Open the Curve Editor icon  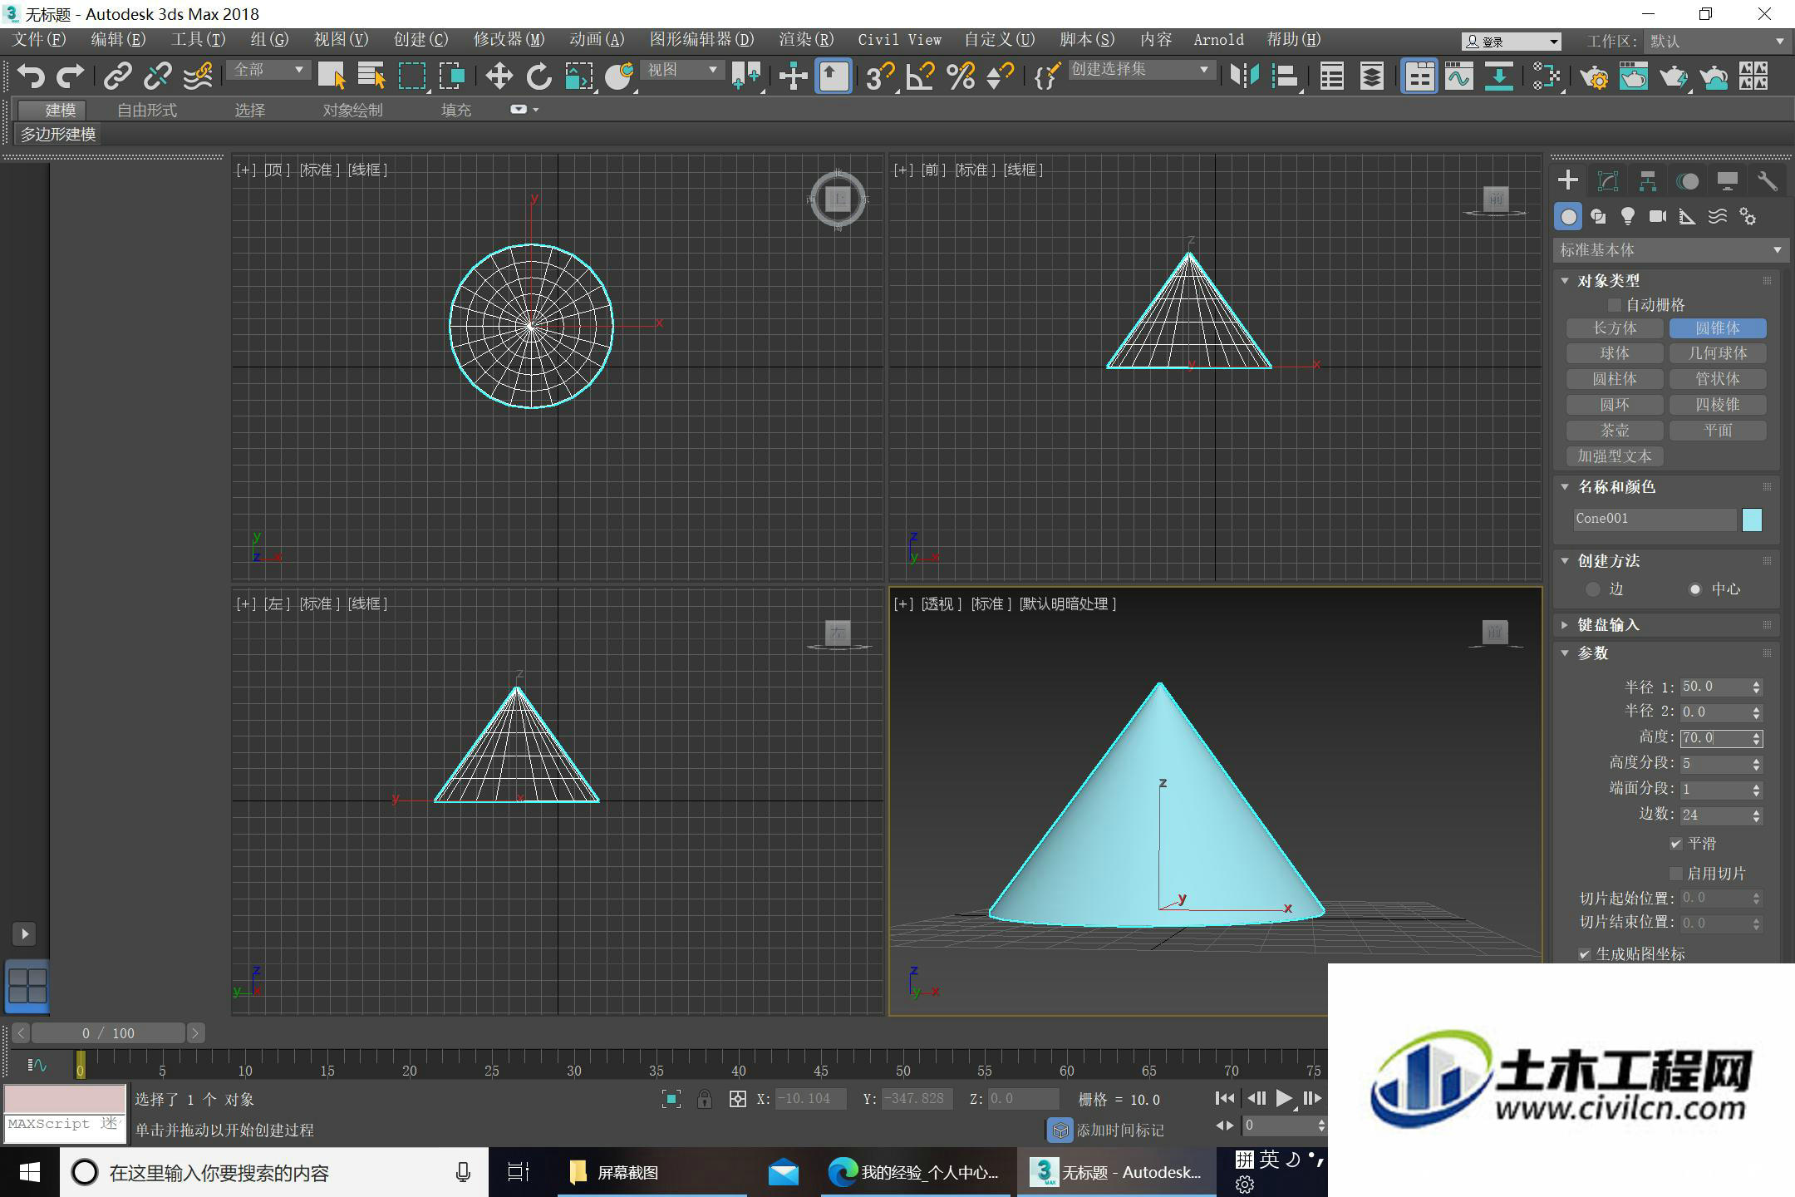[x=1458, y=76]
